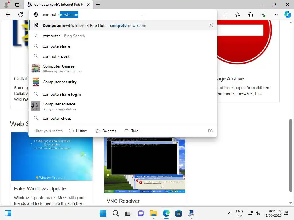Choose the 'computer desk' suggestion
Image resolution: width=294 pixels, height=220 pixels.
123,56
